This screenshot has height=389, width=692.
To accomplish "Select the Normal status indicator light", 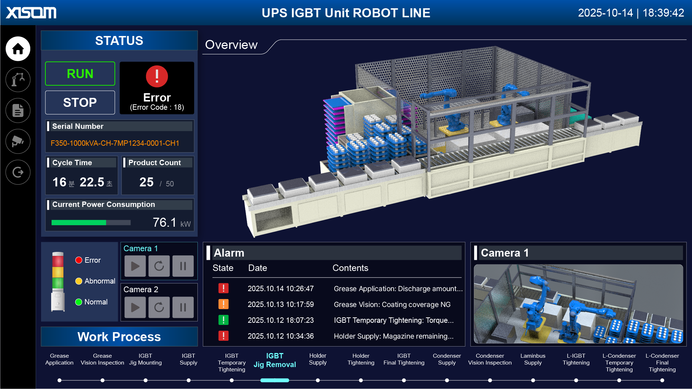I will pyautogui.click(x=78, y=302).
